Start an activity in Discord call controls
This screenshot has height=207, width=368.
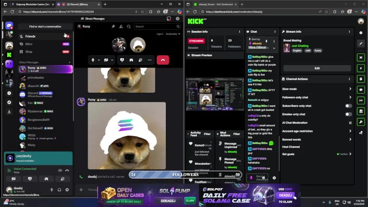coord(131,60)
